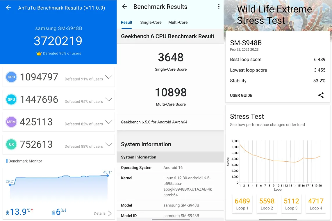This screenshot has height=221, width=332.
Task: Tap the Benchmark Monitor heading
Action: (25, 161)
